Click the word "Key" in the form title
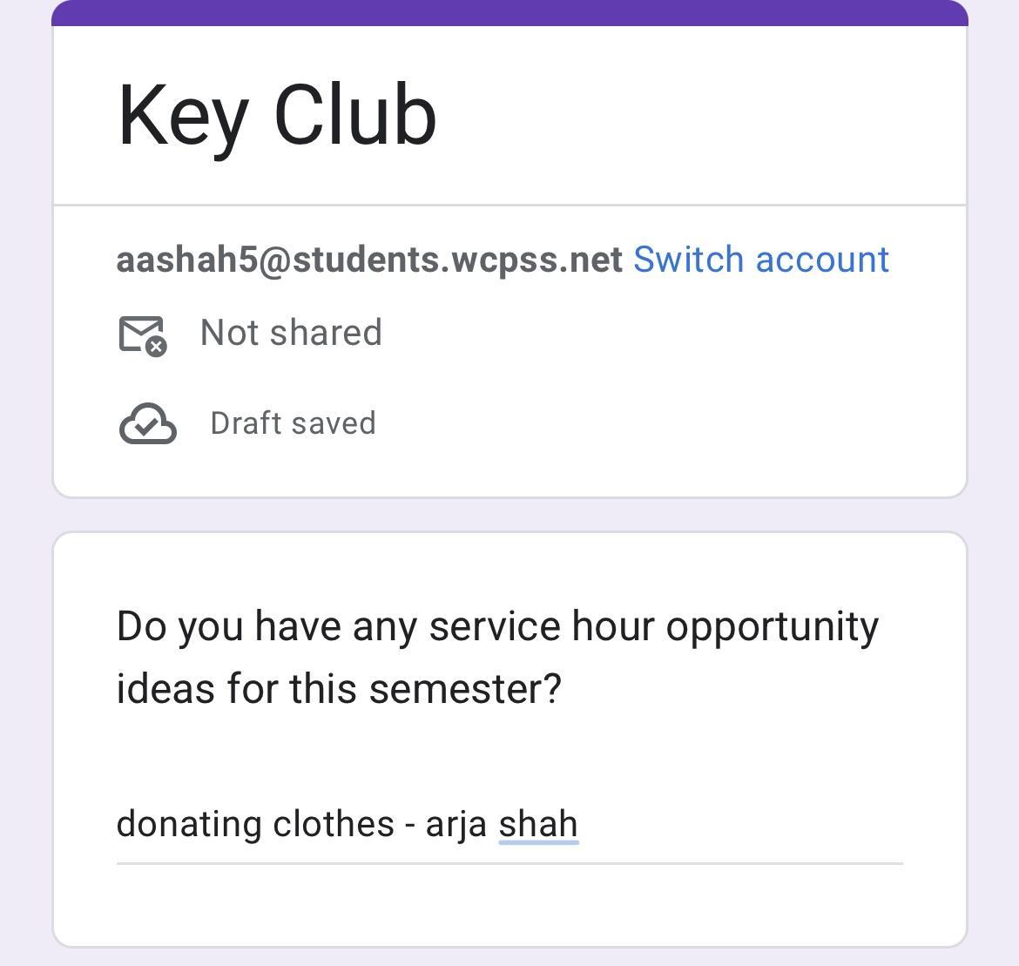Image resolution: width=1019 pixels, height=966 pixels. point(182,116)
